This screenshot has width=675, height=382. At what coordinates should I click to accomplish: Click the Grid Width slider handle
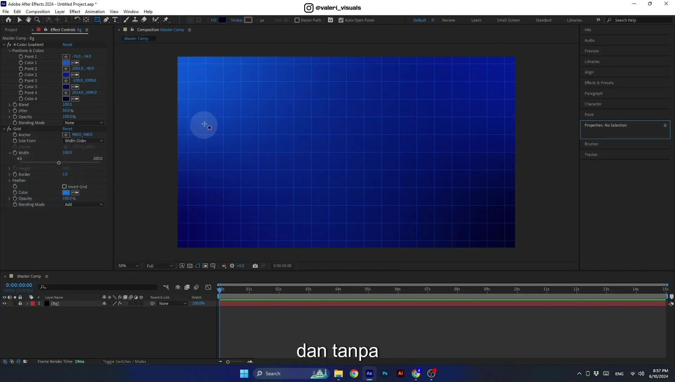[x=59, y=163]
